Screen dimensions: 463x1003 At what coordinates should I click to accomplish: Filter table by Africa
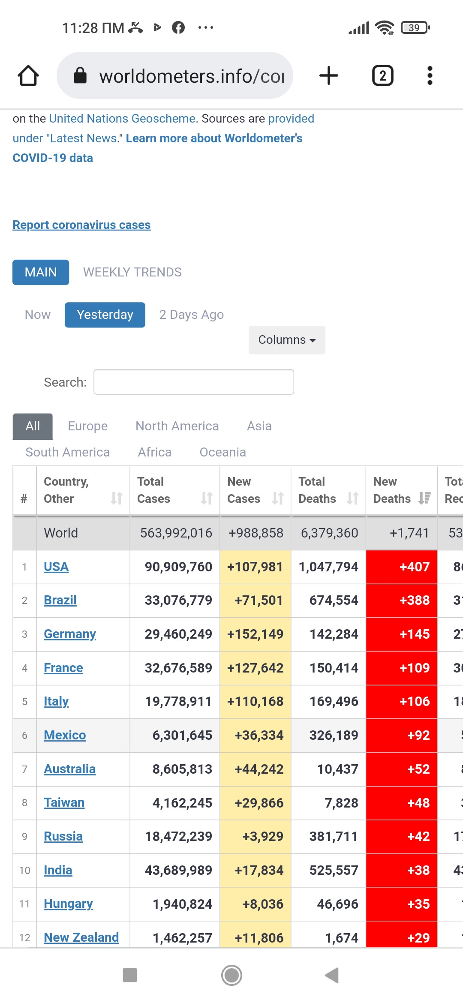coord(155,452)
